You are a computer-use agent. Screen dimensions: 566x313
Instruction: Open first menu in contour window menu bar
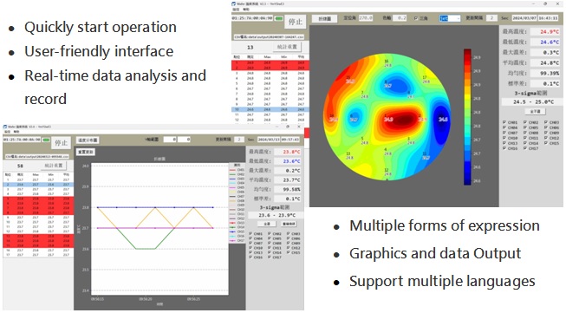pos(236,10)
